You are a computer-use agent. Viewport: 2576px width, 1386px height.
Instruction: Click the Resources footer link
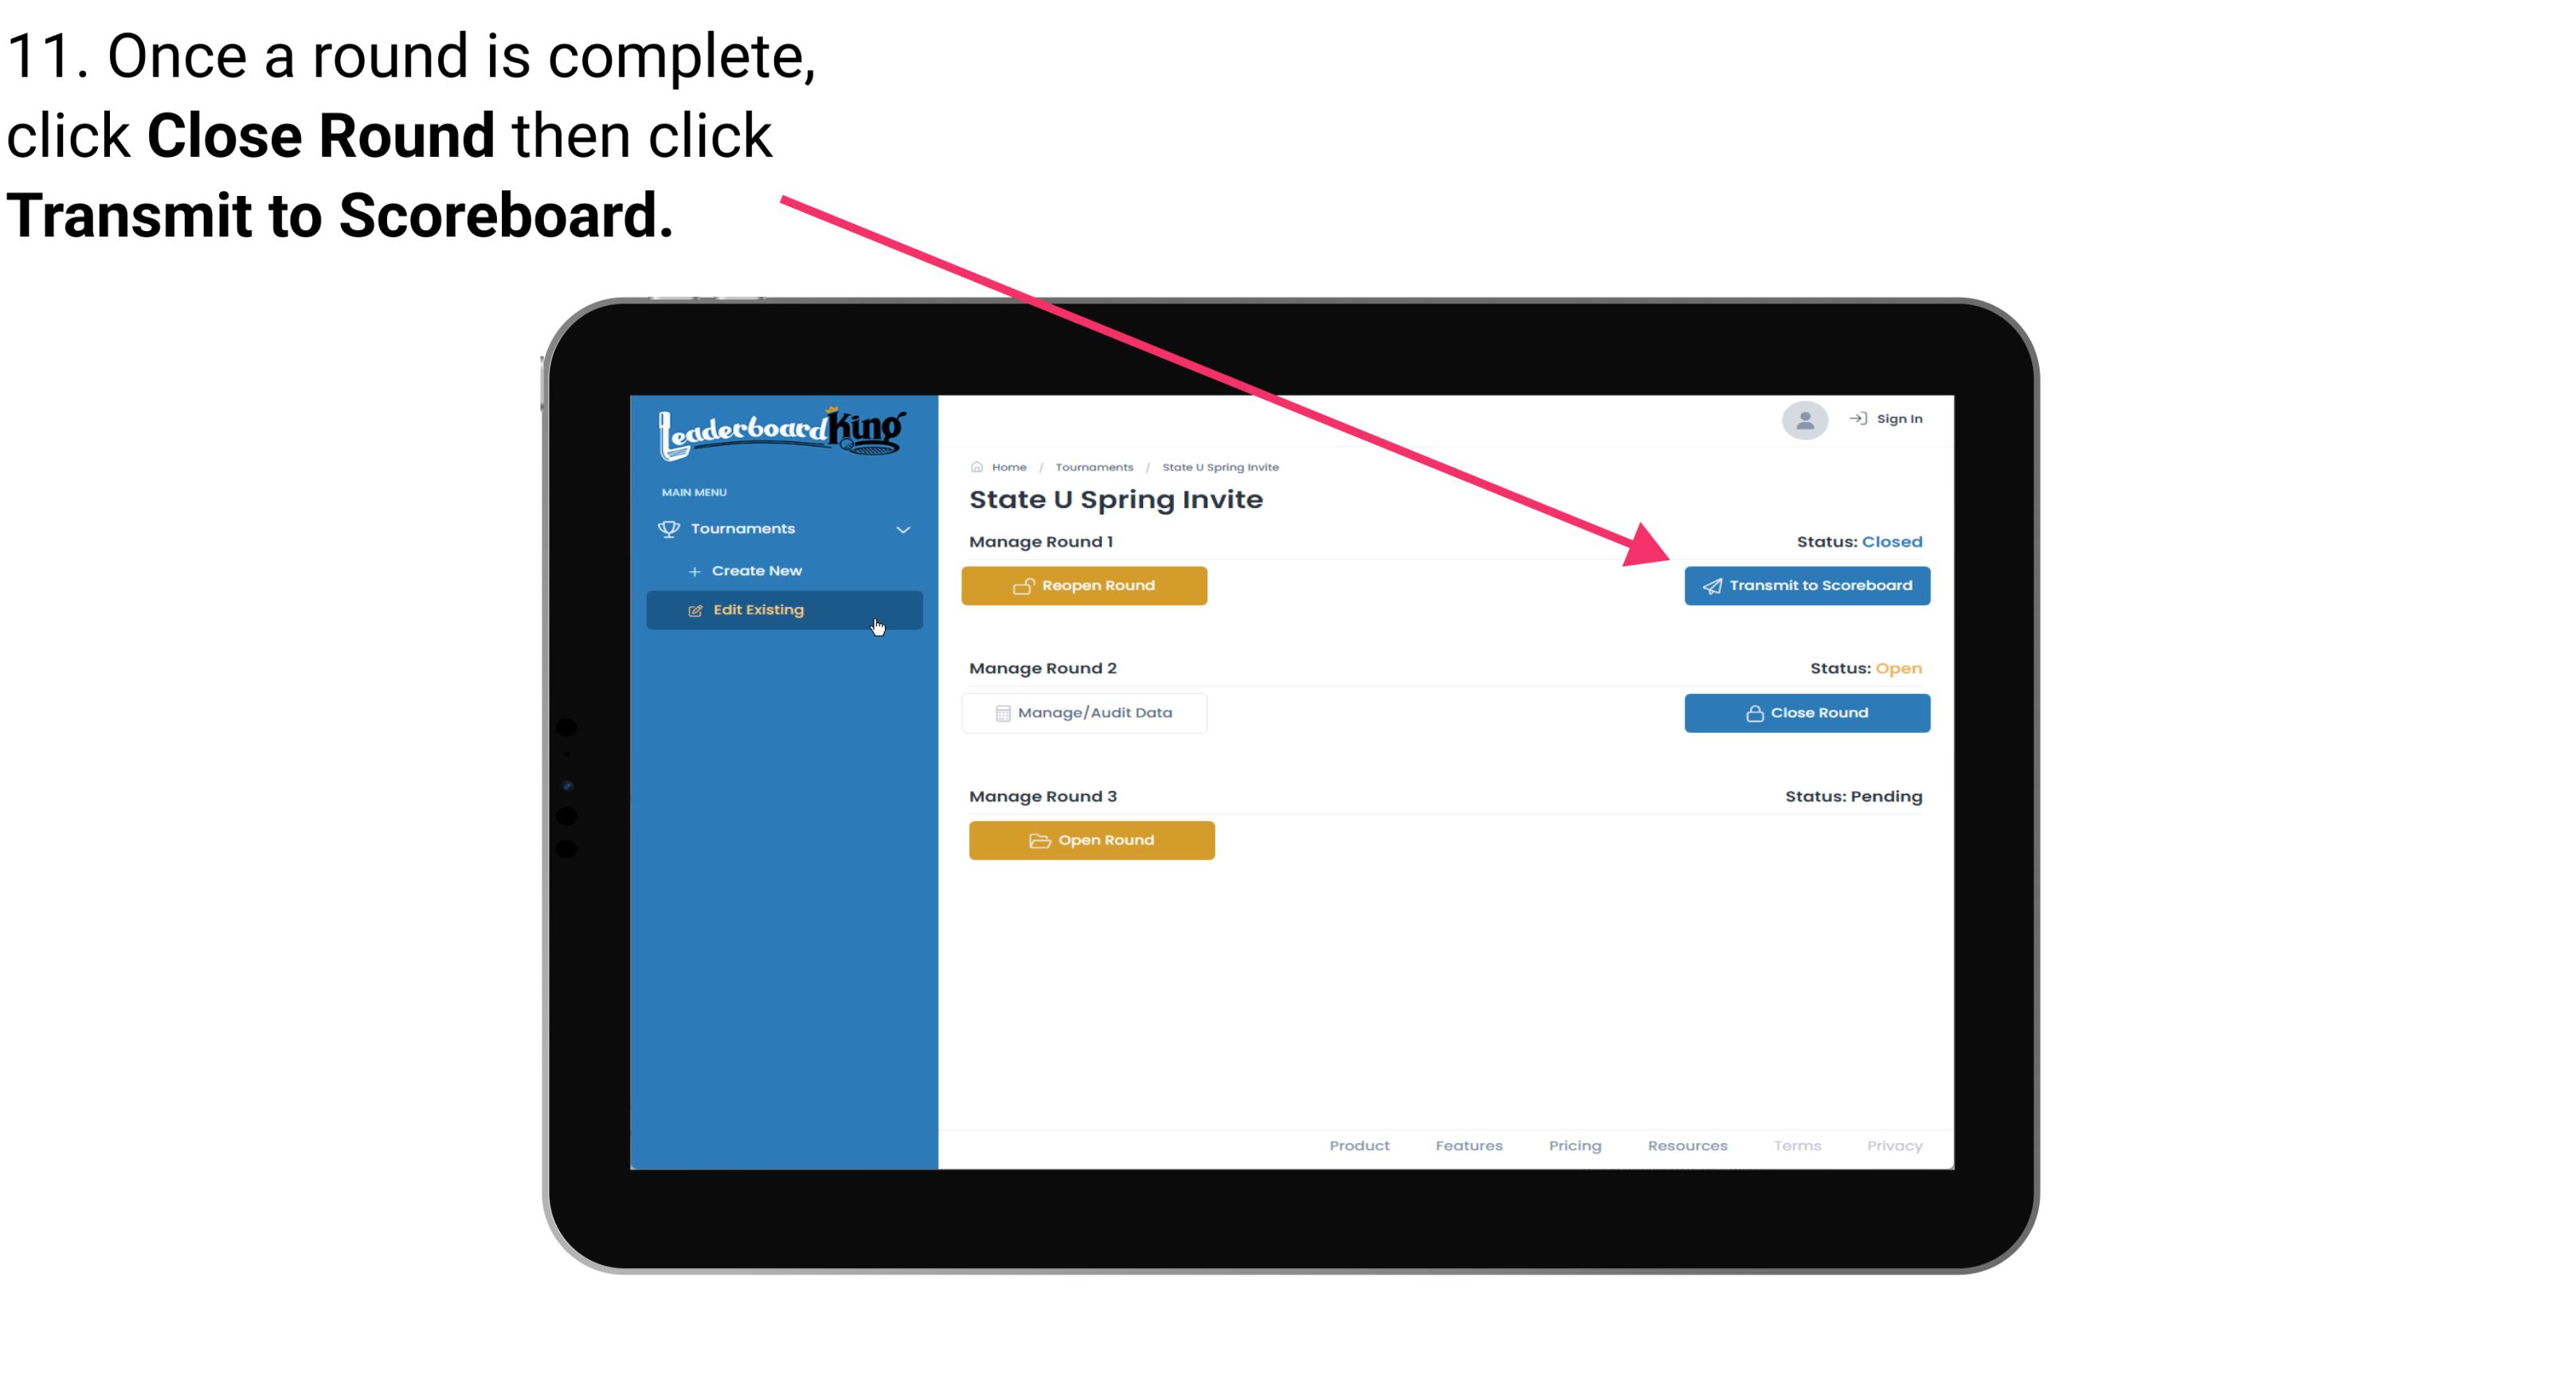click(1687, 1145)
